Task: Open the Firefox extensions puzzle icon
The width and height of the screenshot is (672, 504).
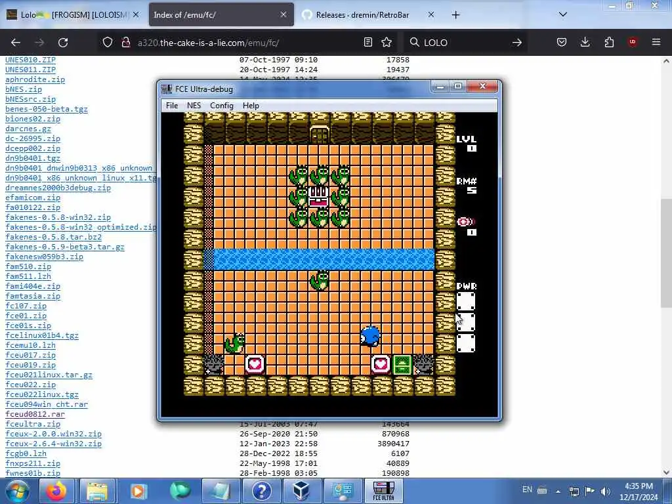Action: pyautogui.click(x=609, y=43)
